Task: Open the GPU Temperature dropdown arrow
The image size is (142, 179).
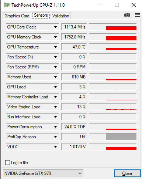Action: (x=55, y=47)
